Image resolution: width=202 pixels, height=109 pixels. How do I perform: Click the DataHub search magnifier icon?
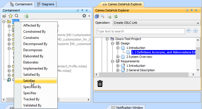[103, 16]
